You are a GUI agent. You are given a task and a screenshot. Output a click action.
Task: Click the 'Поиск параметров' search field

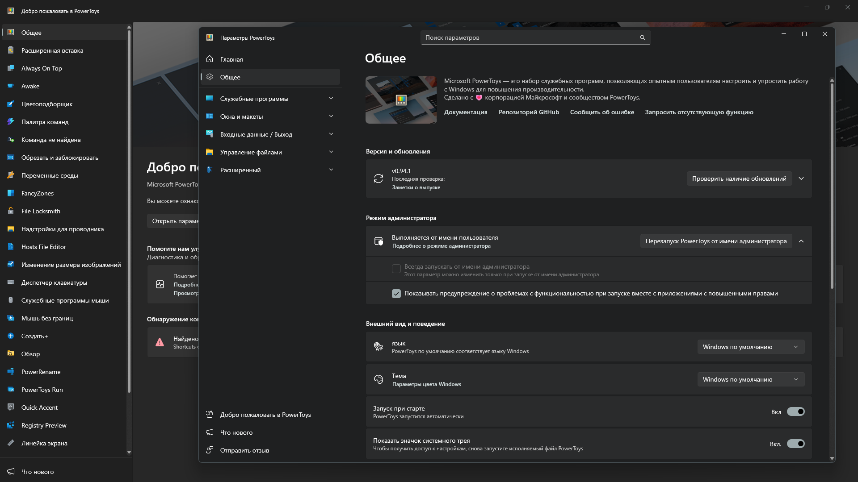[530, 37]
